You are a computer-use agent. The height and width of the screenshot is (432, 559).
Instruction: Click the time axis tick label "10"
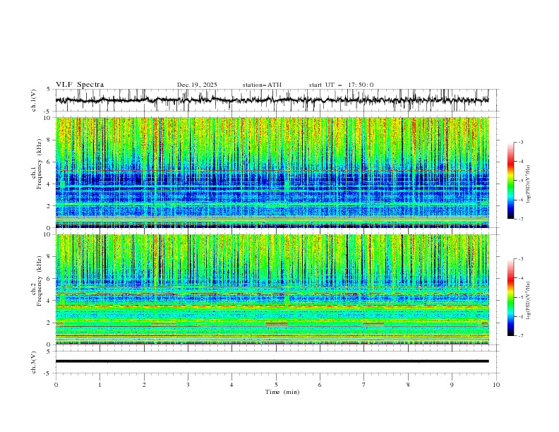click(496, 385)
